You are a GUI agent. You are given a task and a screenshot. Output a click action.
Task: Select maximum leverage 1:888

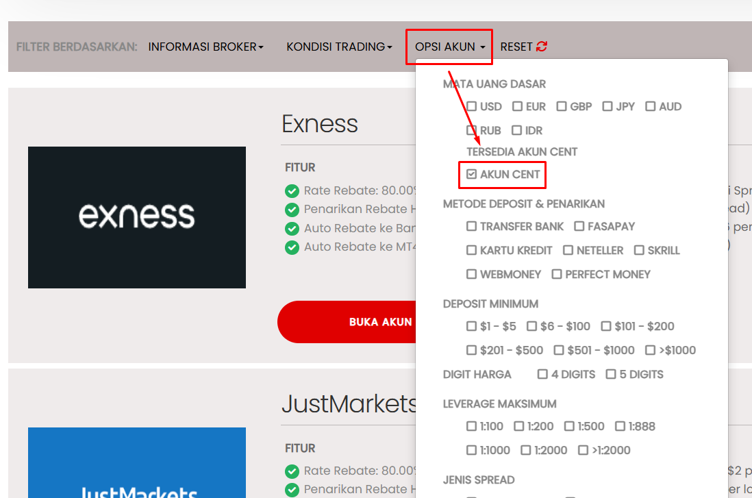pyautogui.click(x=620, y=426)
